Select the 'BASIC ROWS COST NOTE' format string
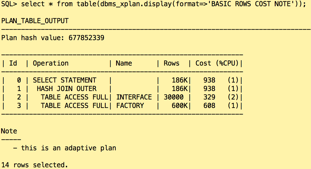The height and width of the screenshot is (169, 311). tap(253, 4)
